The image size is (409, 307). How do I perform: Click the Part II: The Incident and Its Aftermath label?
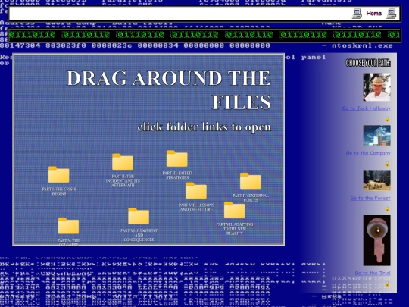(x=123, y=180)
